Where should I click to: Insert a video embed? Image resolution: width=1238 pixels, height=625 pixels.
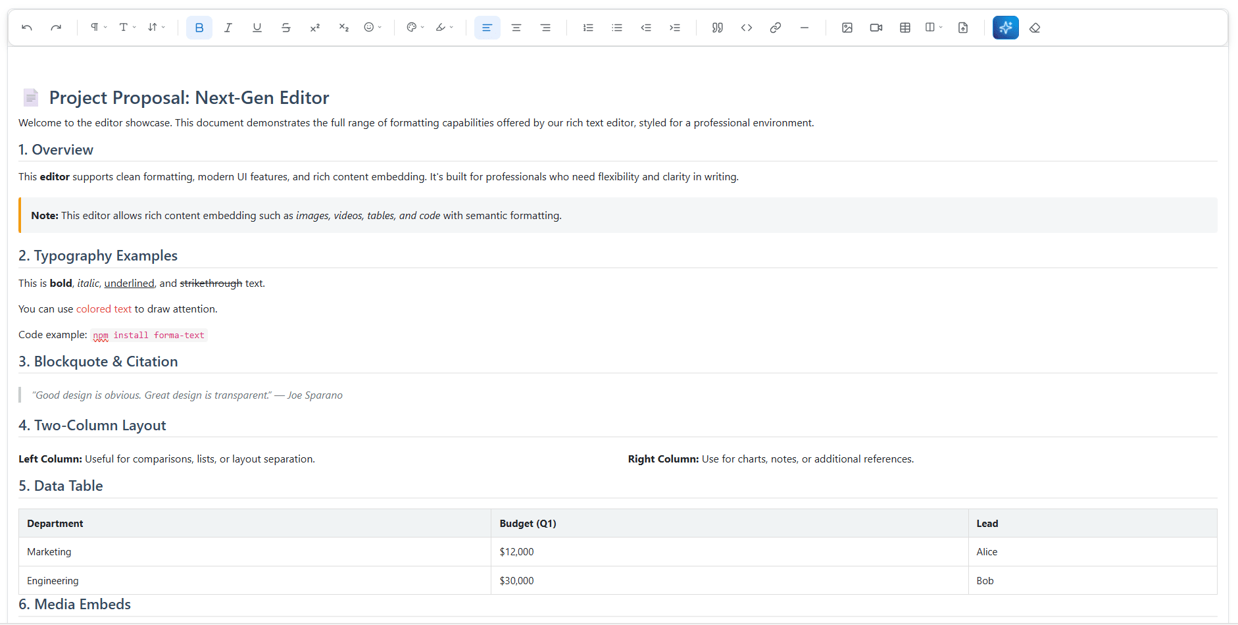[x=876, y=28]
